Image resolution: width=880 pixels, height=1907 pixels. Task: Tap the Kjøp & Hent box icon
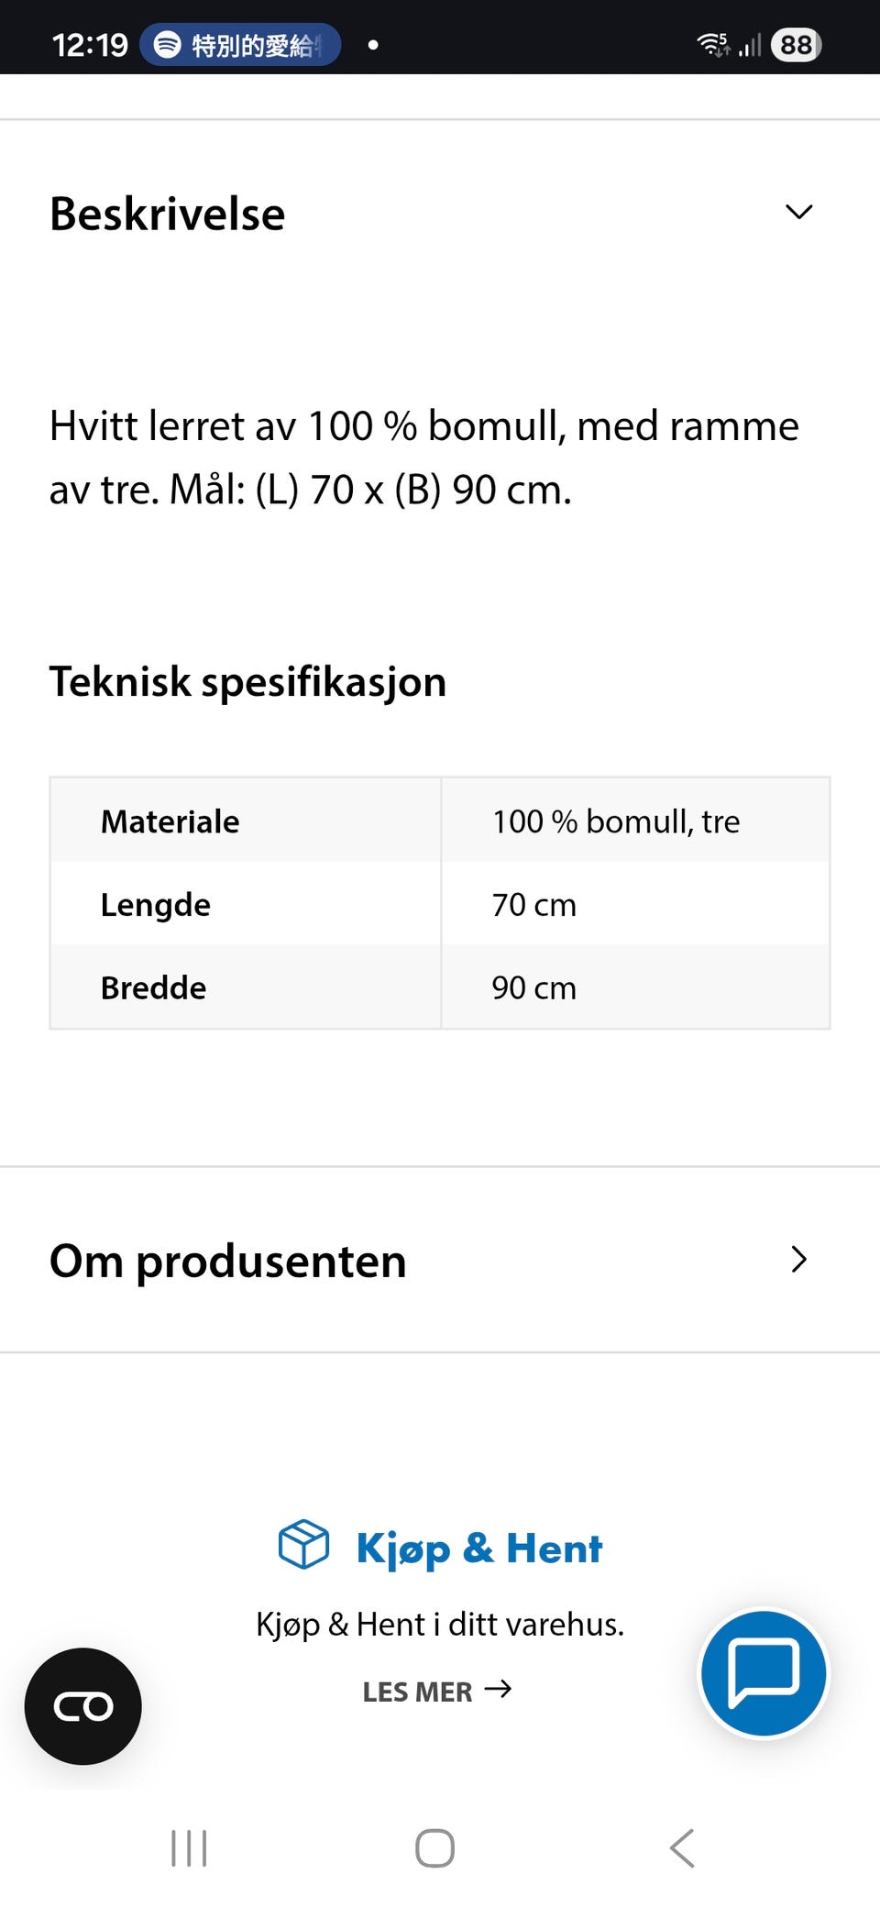click(x=303, y=1545)
